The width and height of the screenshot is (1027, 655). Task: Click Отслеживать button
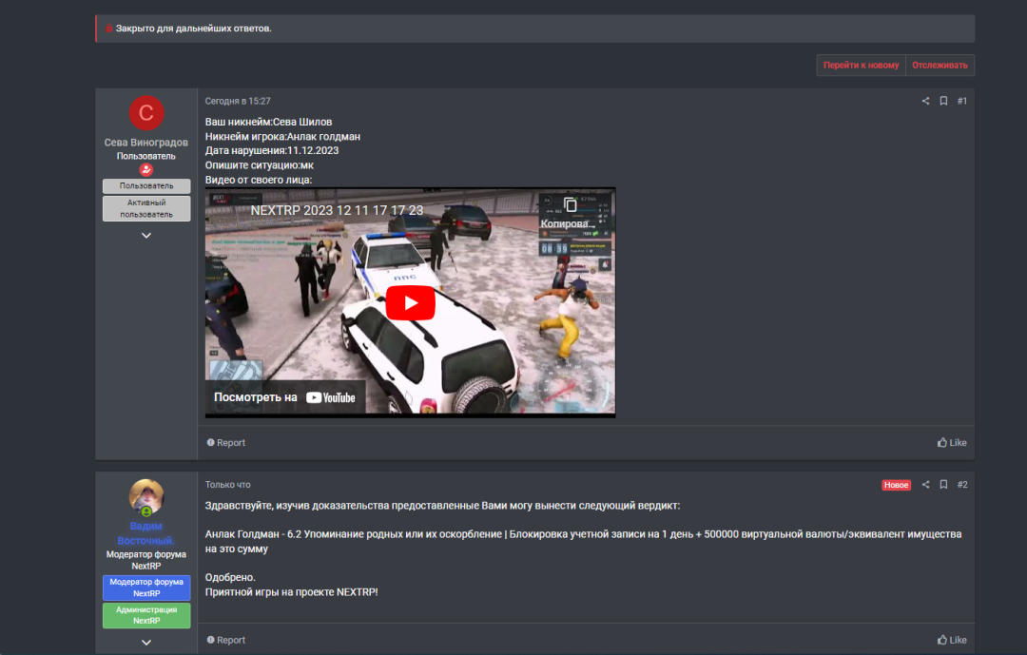pyautogui.click(x=940, y=65)
